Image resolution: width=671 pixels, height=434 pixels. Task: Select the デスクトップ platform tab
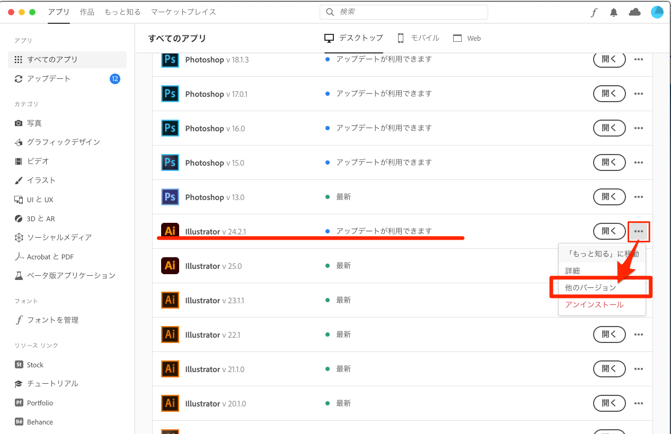pos(354,38)
